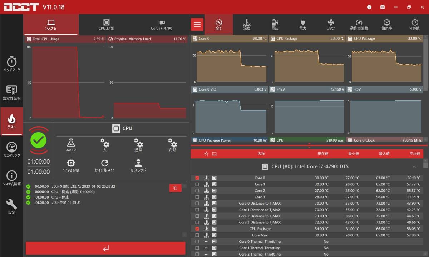Check the Core 2 graph checkbox

[197, 191]
